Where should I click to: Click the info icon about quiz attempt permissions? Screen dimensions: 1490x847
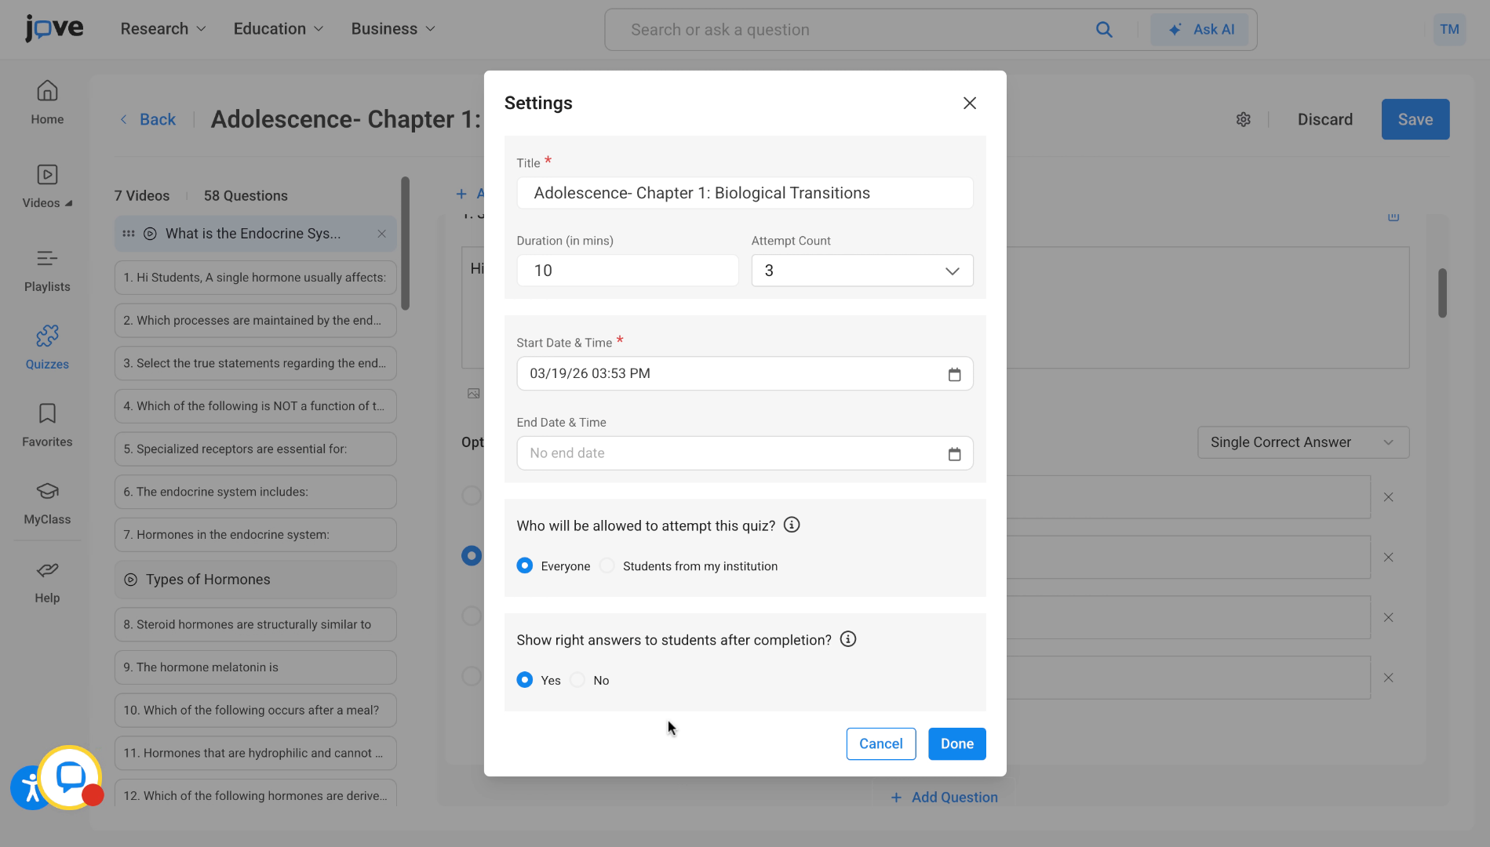point(792,525)
